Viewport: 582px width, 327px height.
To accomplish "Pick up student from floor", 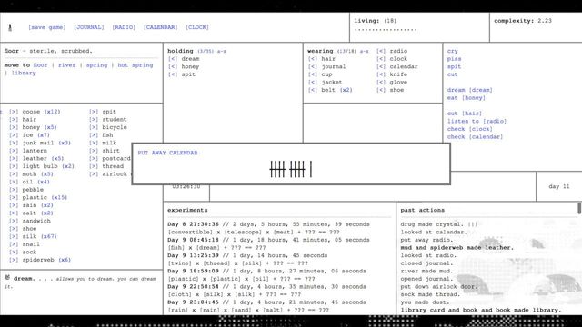I will pyautogui.click(x=94, y=119).
